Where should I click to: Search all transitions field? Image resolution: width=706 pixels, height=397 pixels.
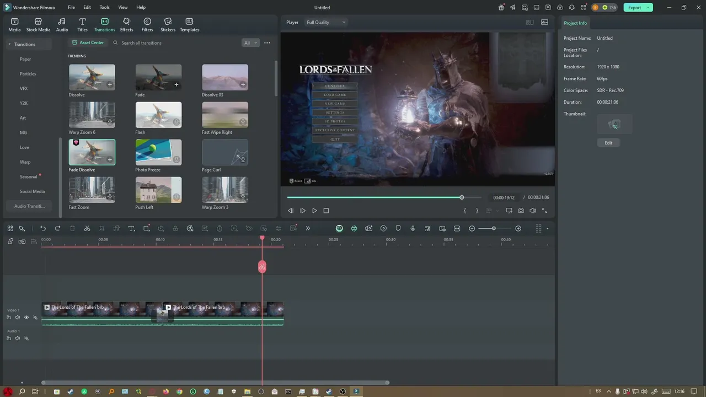point(176,42)
